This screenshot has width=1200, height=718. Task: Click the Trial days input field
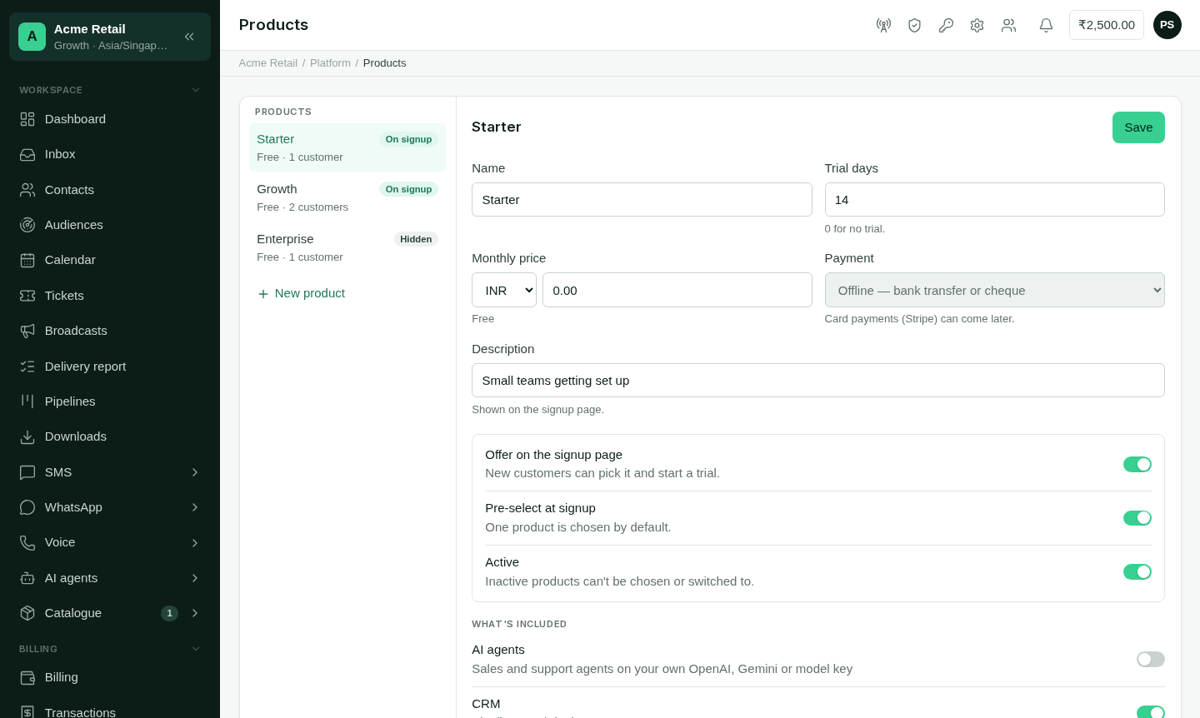(994, 200)
